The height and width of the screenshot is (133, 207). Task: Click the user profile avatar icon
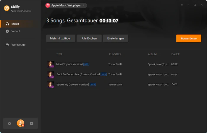pyautogui.click(x=20, y=123)
